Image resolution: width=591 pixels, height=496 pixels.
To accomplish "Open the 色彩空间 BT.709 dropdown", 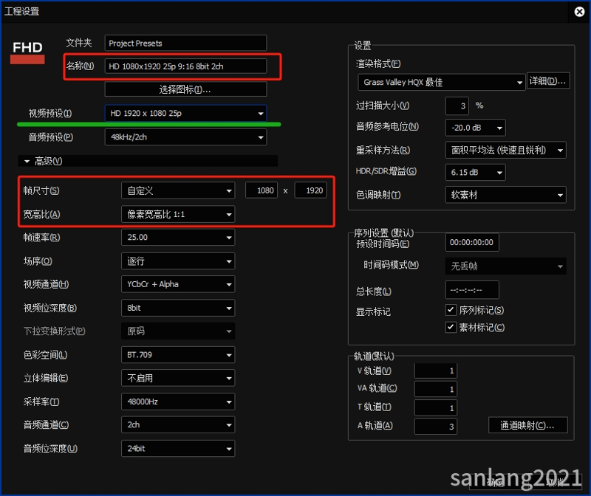I will 178,355.
